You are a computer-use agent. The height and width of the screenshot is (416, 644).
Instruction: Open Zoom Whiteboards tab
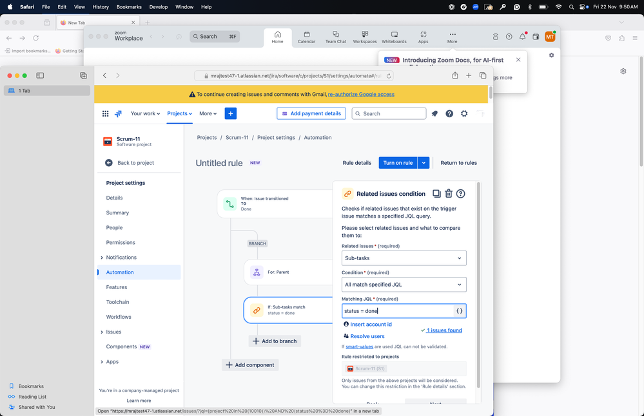395,37
